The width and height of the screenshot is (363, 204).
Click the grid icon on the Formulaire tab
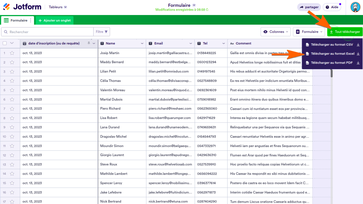pyautogui.click(x=6, y=20)
